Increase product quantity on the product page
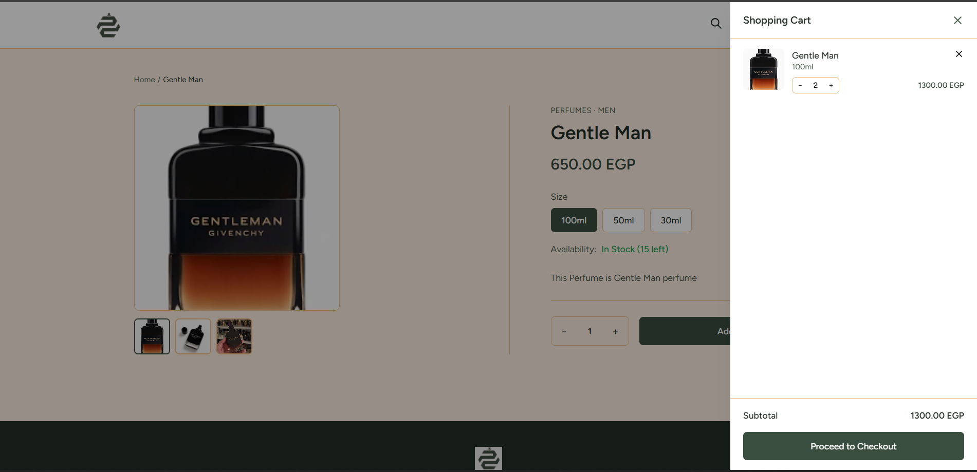Viewport: 977px width, 472px height. pos(615,331)
